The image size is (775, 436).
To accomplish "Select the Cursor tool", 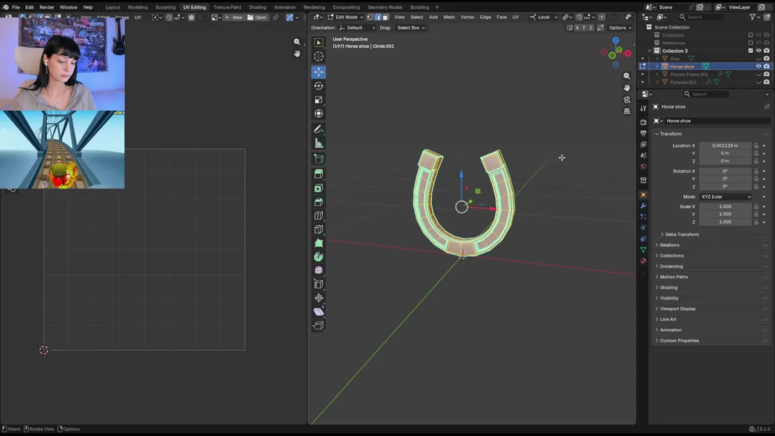I will 318,56.
